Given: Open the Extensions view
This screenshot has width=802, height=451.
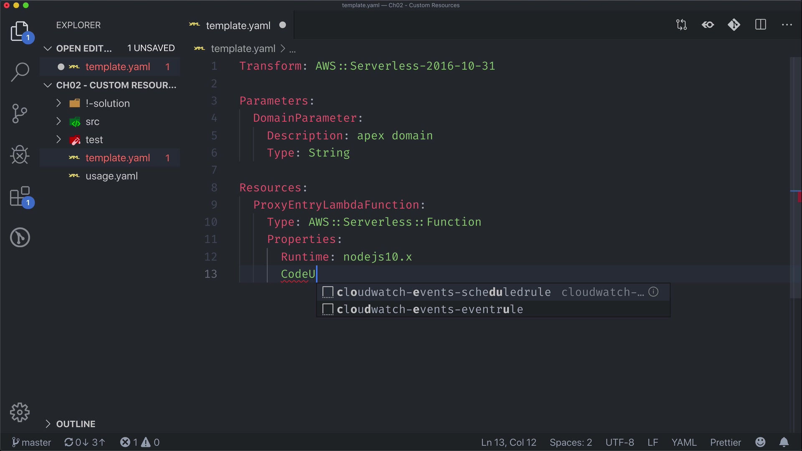Looking at the screenshot, I should (x=20, y=196).
